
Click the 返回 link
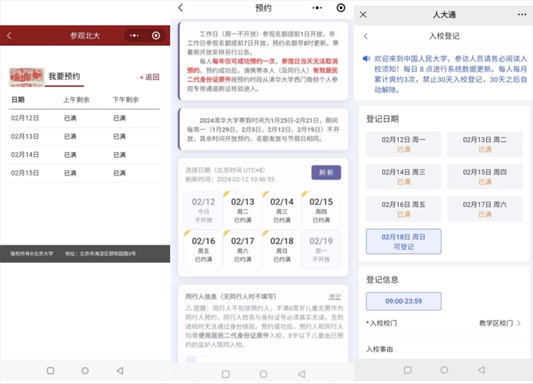[150, 77]
